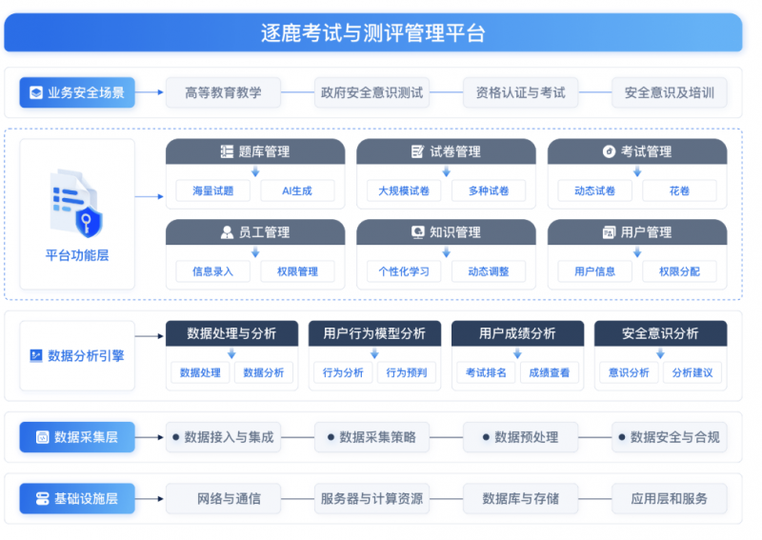The width and height of the screenshot is (762, 540).
Task: Select the 花卷 item
Action: 679,190
